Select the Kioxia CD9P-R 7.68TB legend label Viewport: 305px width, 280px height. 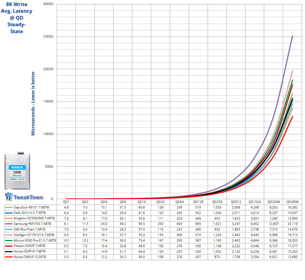[30, 251]
